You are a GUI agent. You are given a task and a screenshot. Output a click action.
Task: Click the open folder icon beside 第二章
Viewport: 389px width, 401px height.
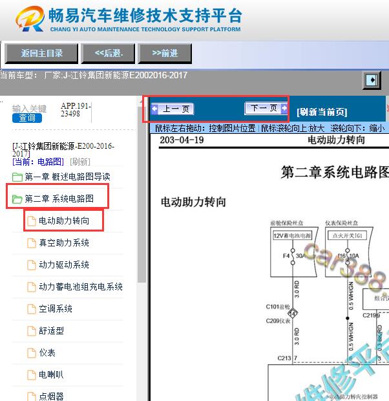pos(17,199)
